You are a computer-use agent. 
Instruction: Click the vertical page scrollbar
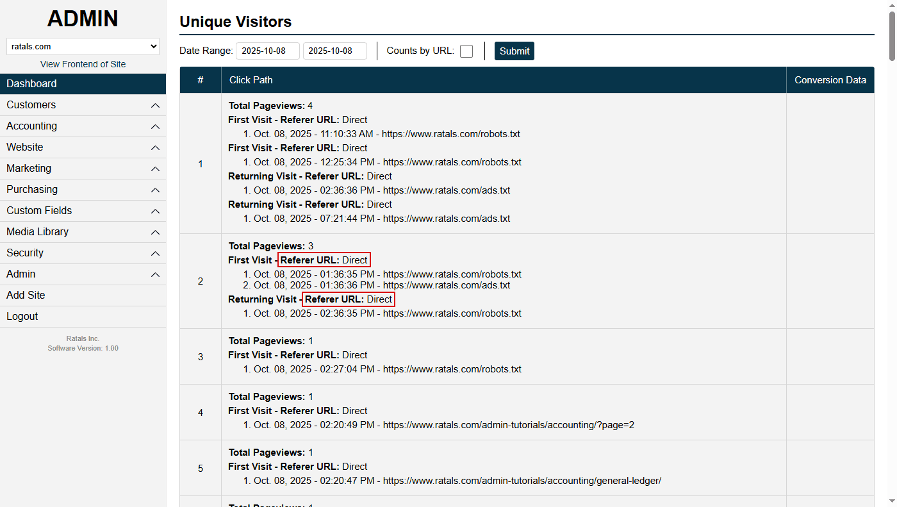coord(891,32)
